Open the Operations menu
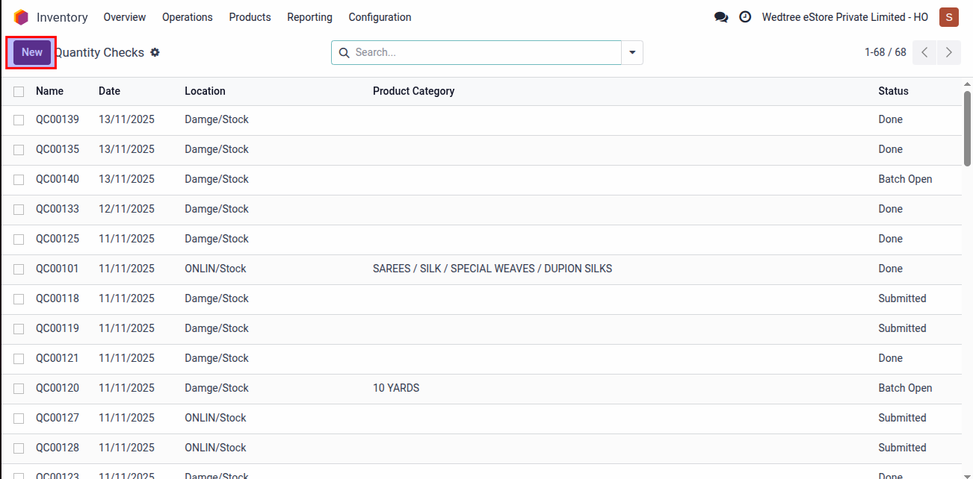The height and width of the screenshot is (479, 973). pyautogui.click(x=187, y=17)
